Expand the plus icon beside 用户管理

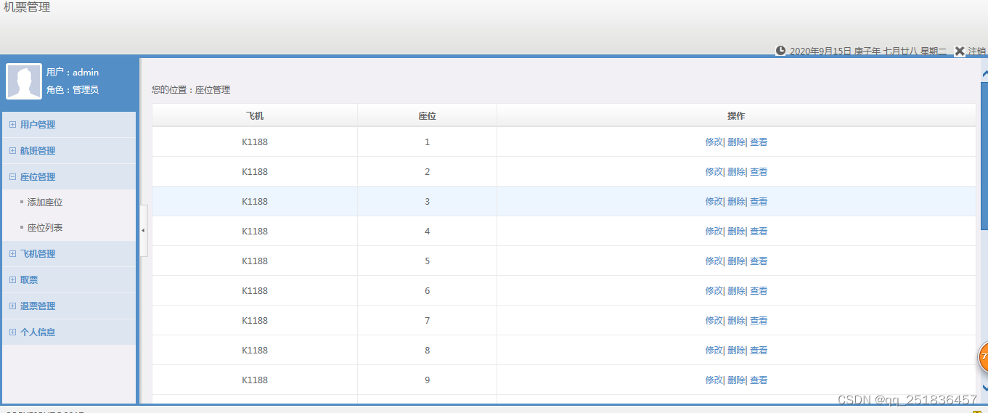12,125
